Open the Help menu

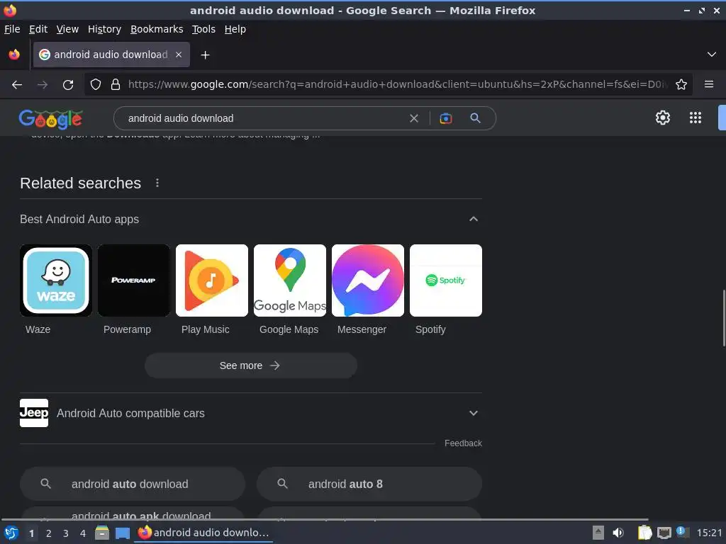coord(235,29)
